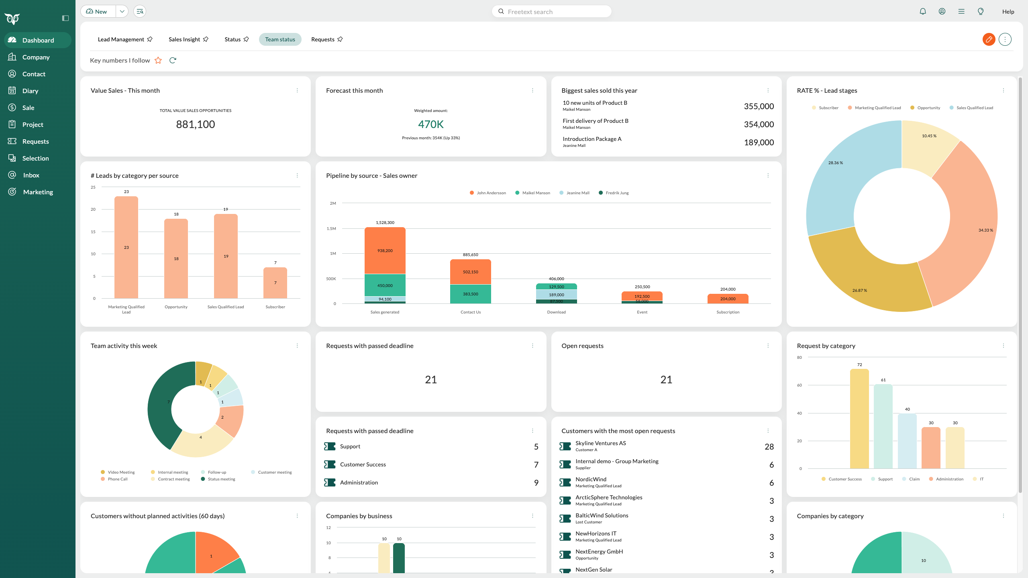Viewport: 1028px width, 578px height.
Task: Open Forecast this month card options menu
Action: click(532, 91)
